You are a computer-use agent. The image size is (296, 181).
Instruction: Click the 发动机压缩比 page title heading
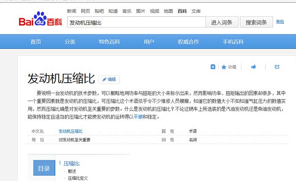click(61, 78)
